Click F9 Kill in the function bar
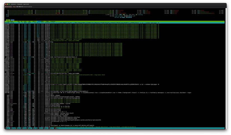The width and height of the screenshot is (231, 135). tap(52, 128)
